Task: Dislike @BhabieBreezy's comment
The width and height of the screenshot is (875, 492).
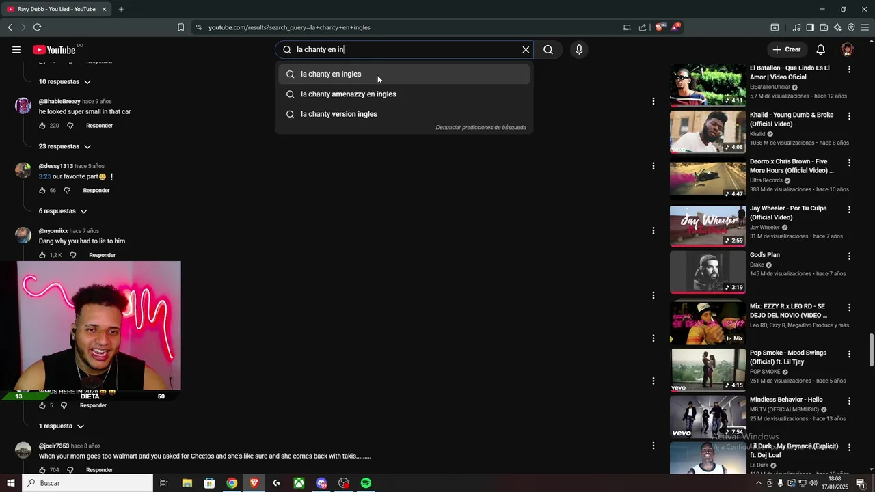Action: (70, 126)
